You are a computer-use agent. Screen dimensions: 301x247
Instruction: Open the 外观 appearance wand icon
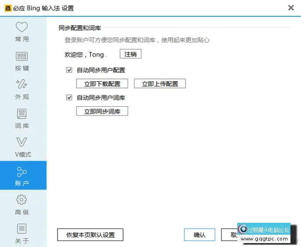pyautogui.click(x=22, y=84)
